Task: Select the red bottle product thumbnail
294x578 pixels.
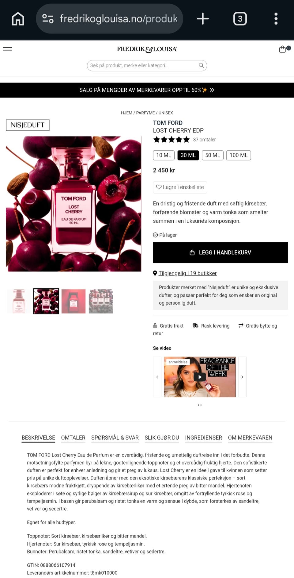Action: [x=73, y=301]
